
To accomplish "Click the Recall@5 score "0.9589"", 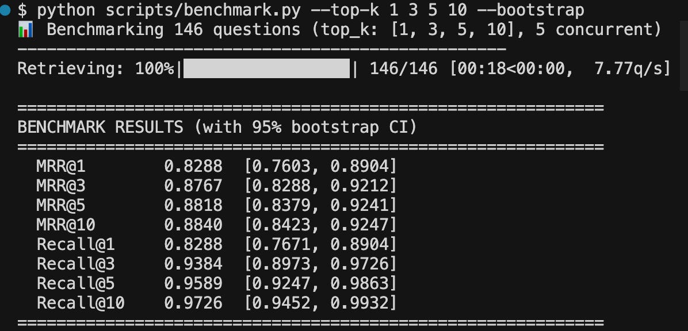I will tap(193, 283).
